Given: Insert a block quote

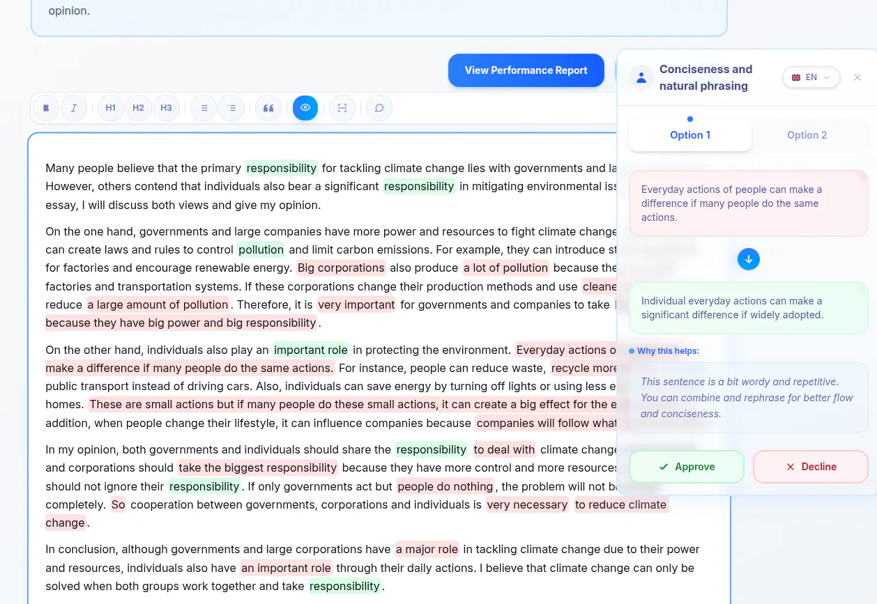Looking at the screenshot, I should pos(268,108).
